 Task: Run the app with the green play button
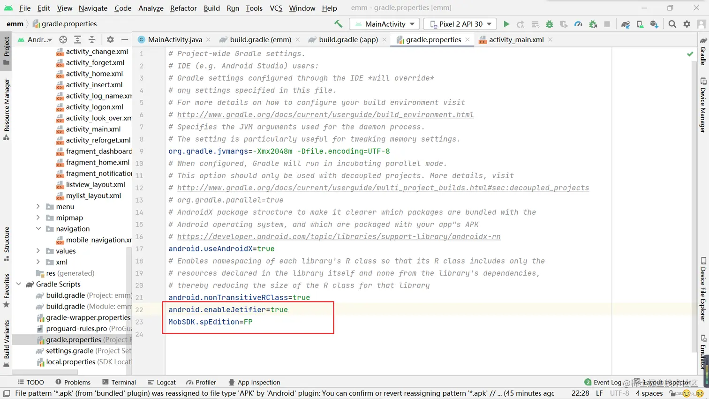tap(506, 24)
